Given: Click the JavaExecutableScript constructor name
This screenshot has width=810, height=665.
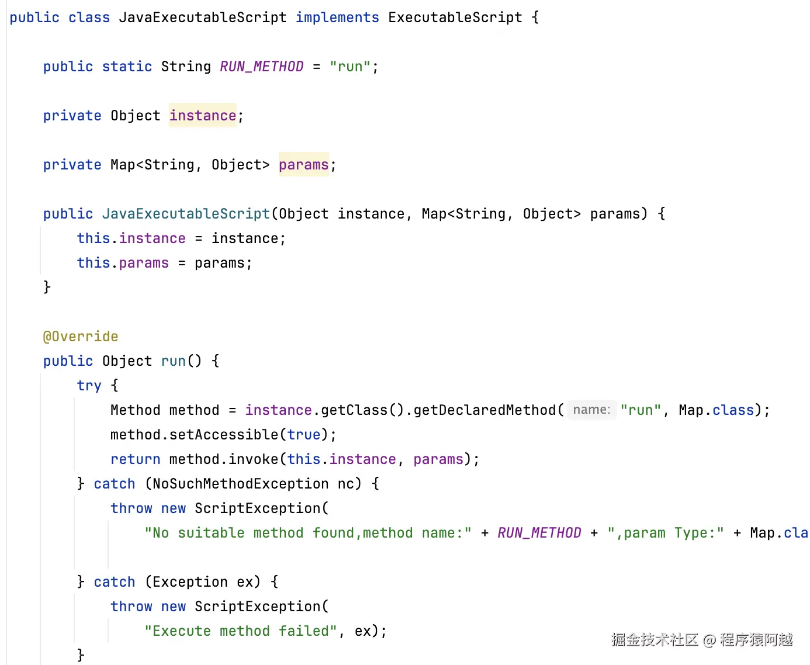Looking at the screenshot, I should click(x=186, y=214).
